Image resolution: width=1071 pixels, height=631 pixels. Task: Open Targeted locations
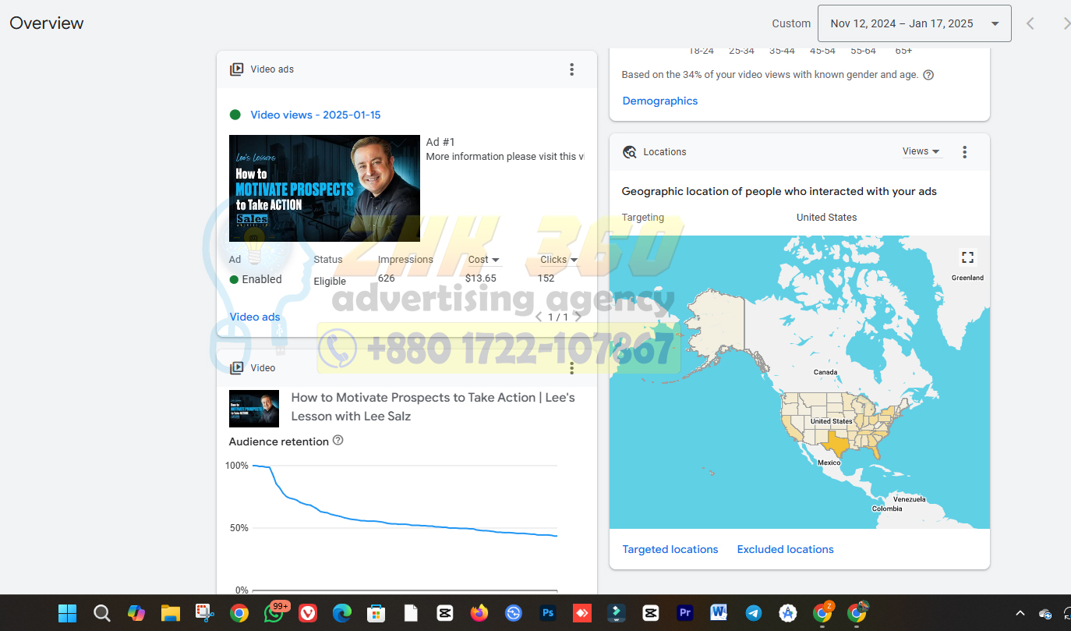(670, 549)
